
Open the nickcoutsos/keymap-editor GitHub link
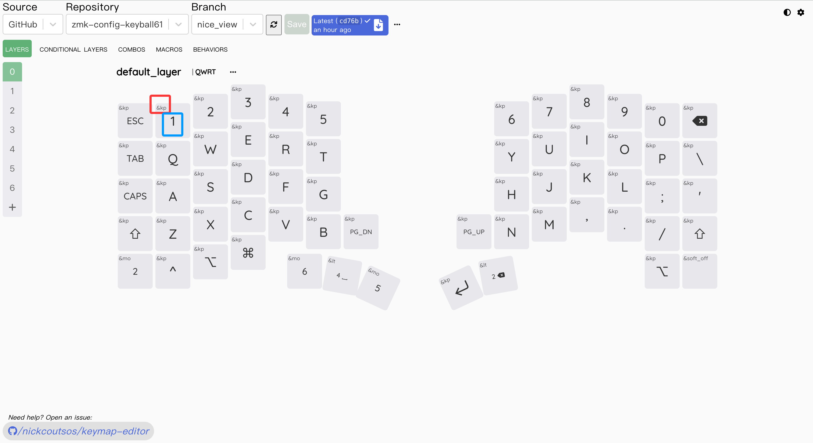click(79, 431)
